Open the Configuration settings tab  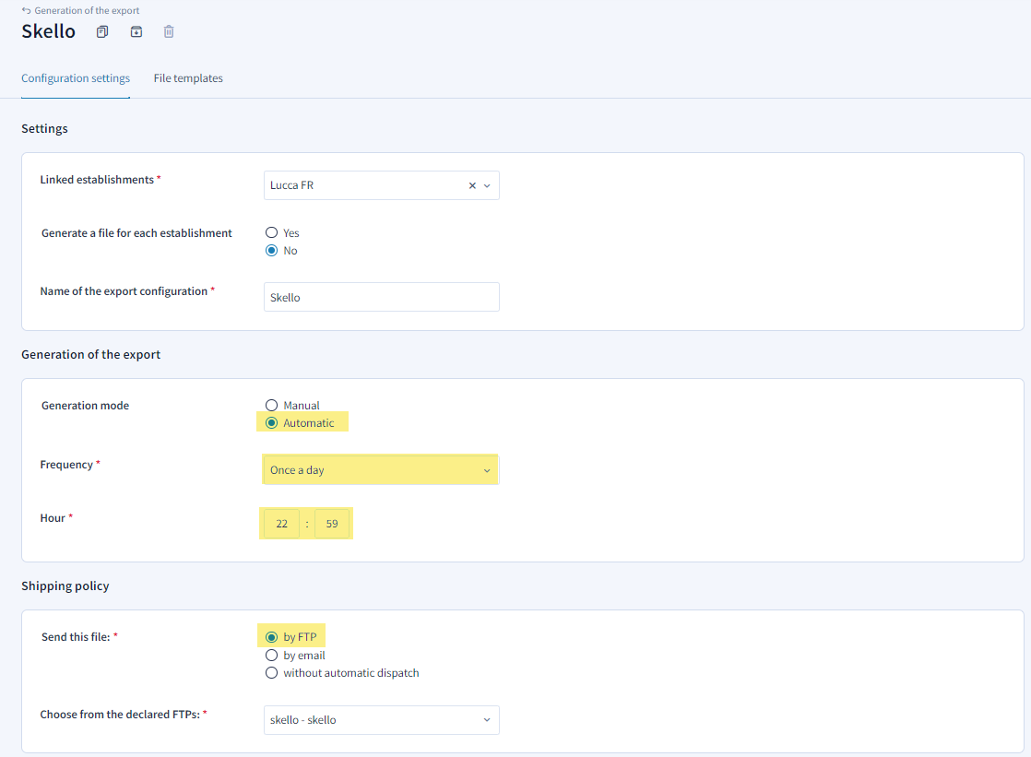tap(76, 78)
